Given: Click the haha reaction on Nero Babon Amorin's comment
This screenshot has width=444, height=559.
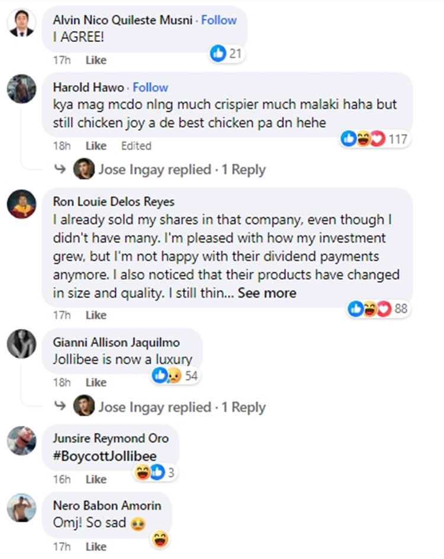Looking at the screenshot, I should click(x=159, y=539).
